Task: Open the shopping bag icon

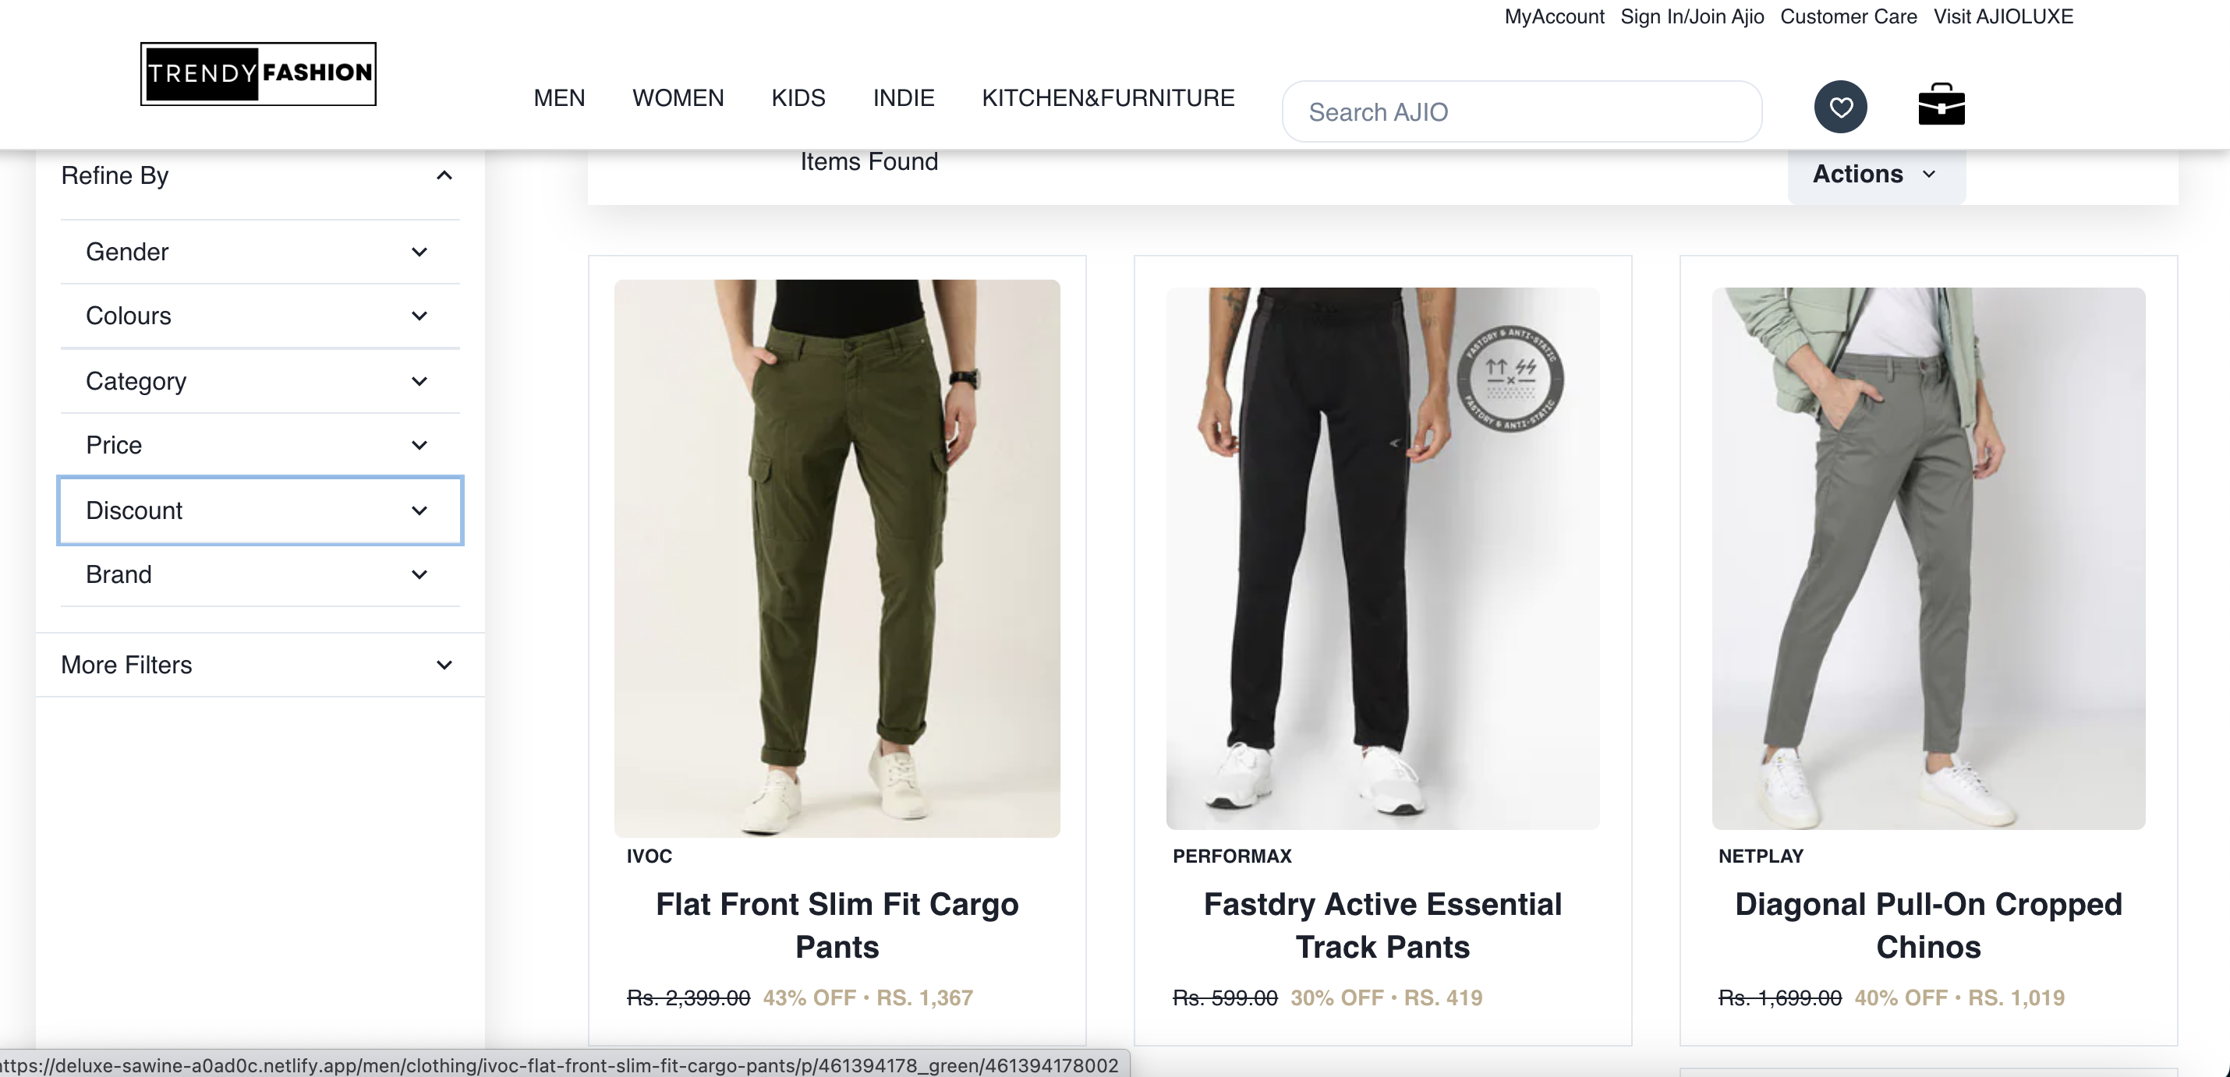Action: (1941, 105)
